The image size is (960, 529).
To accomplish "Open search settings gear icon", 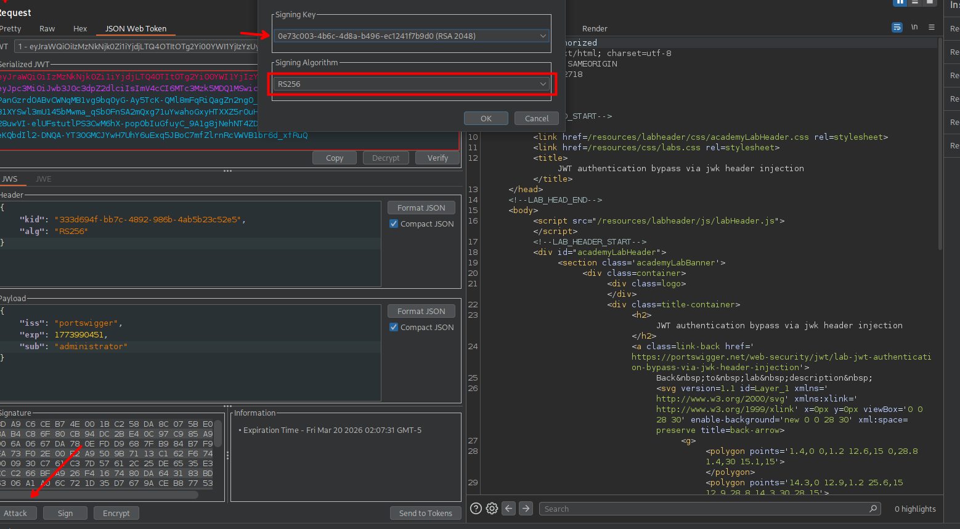I will tap(492, 508).
